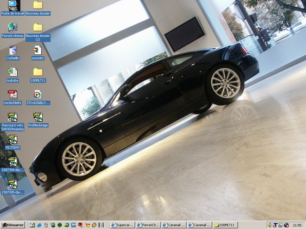
Task: Click the green clover quick launch icon
Action: (x=60, y=225)
